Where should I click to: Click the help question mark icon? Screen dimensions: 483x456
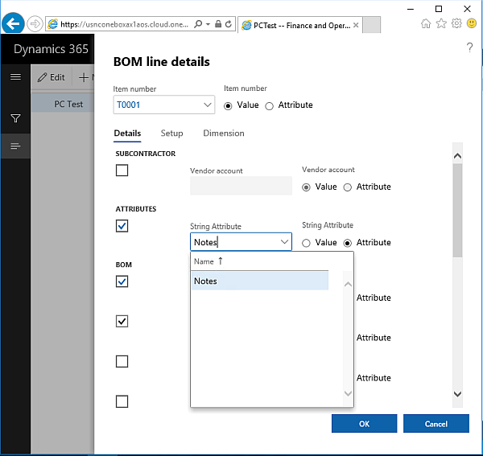pos(469,49)
